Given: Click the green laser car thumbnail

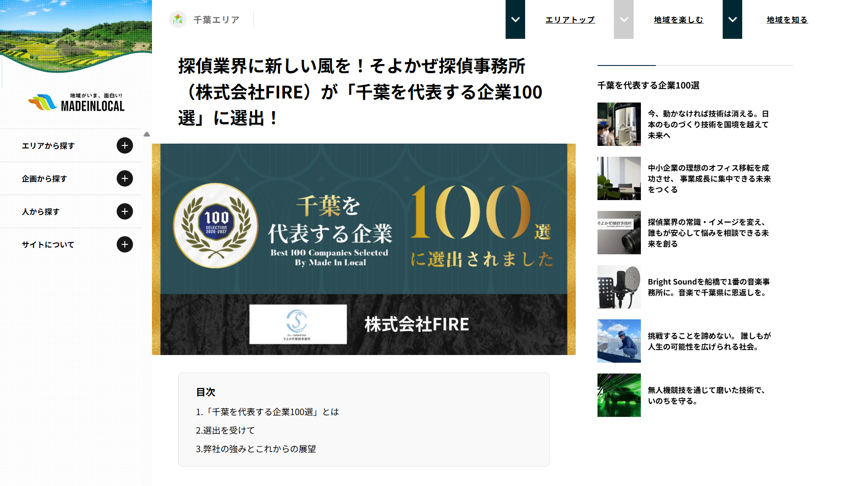Looking at the screenshot, I should (619, 395).
